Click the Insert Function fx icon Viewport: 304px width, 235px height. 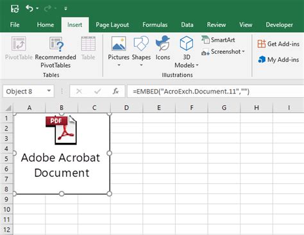[115, 92]
